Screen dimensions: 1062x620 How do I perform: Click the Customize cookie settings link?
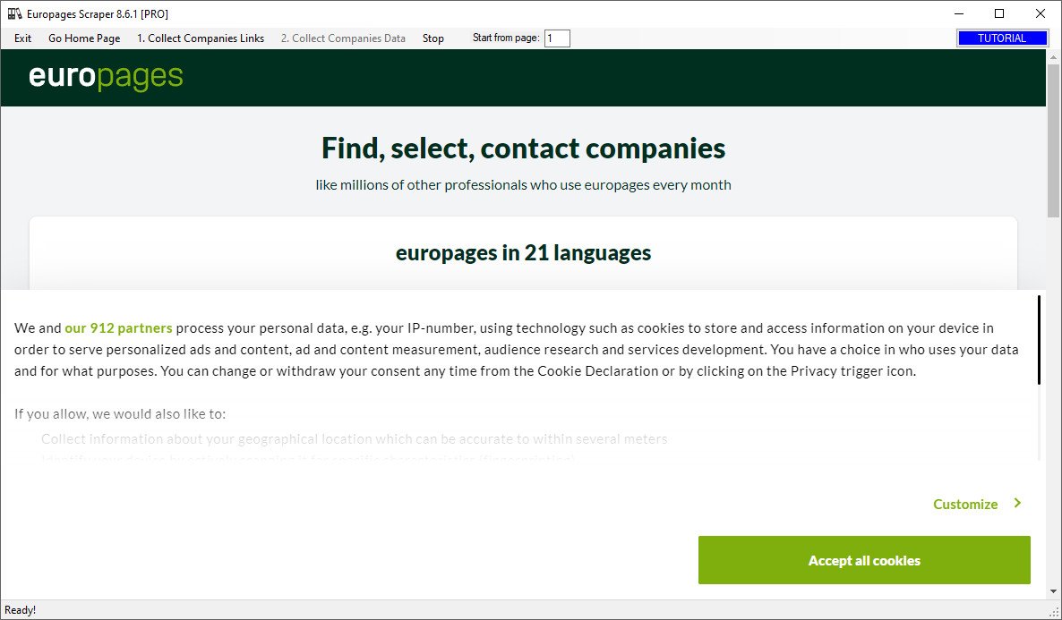(965, 505)
